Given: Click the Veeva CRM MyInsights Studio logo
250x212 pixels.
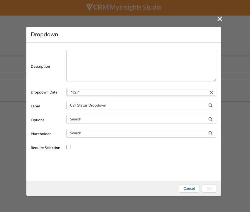Looking at the screenshot, I should tap(124, 7).
